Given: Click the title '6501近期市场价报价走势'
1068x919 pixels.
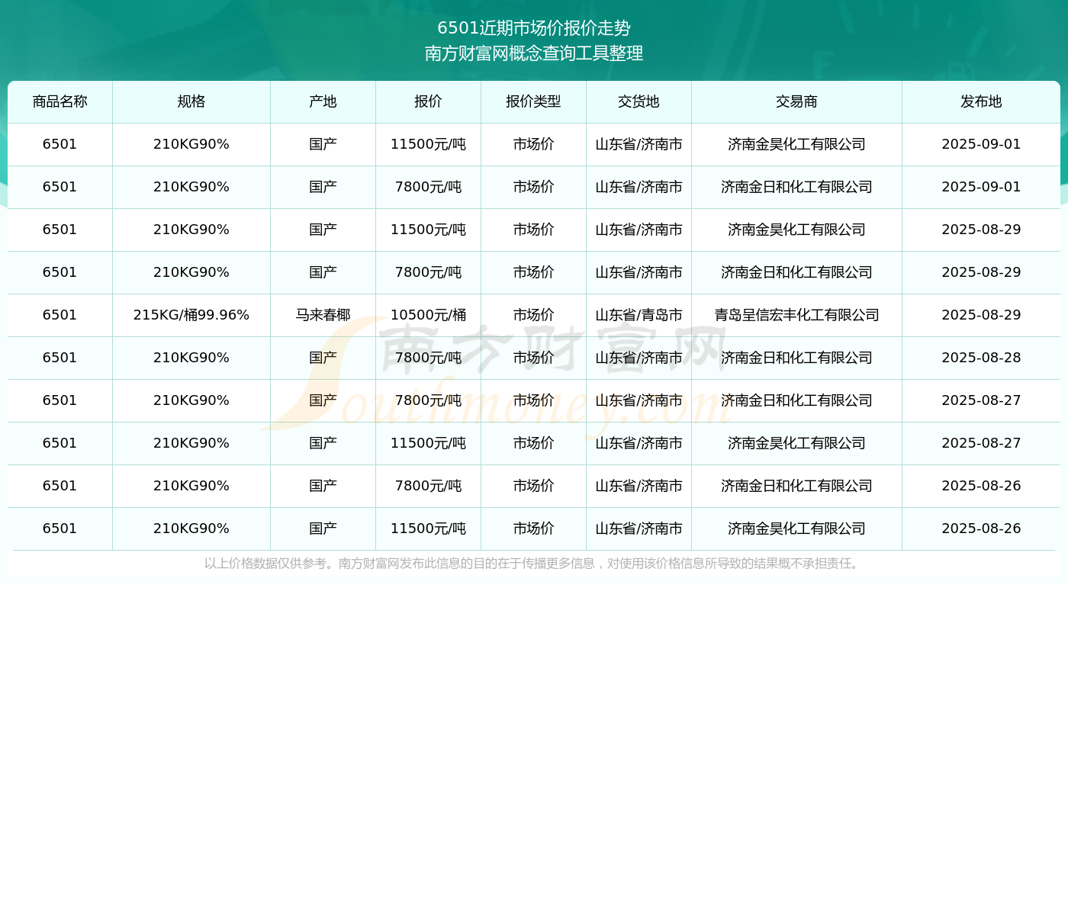Looking at the screenshot, I should pyautogui.click(x=534, y=28).
